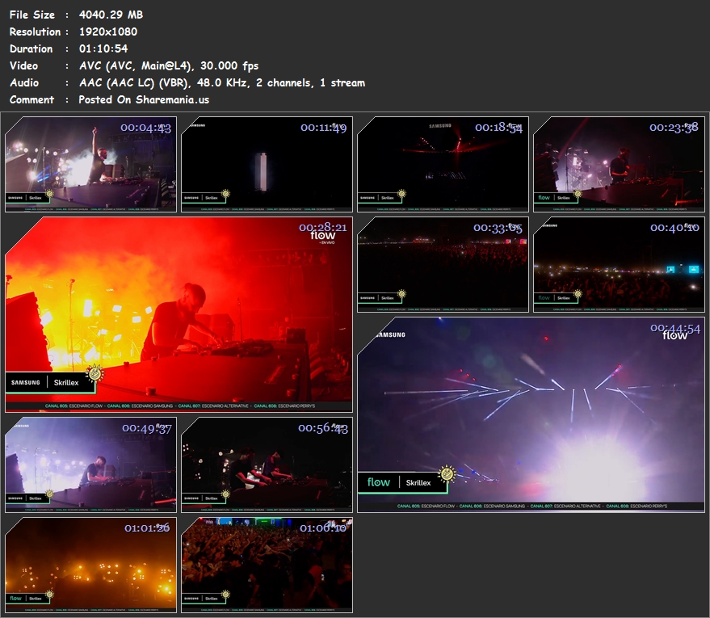Select the large red frame at 00:28:21
This screenshot has height=618, width=710.
point(179,315)
